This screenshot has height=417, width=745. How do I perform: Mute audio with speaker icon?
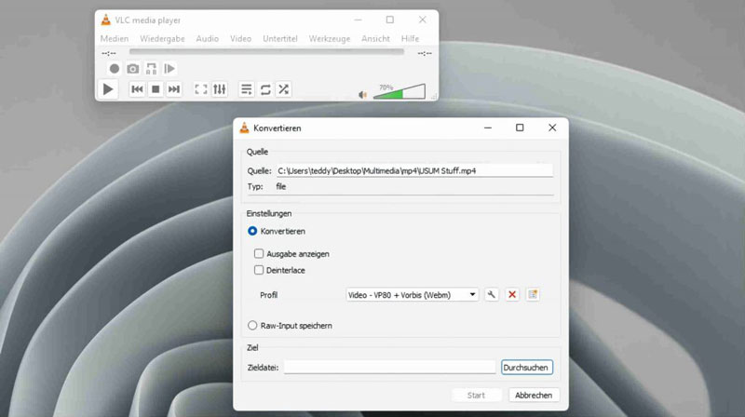[362, 95]
